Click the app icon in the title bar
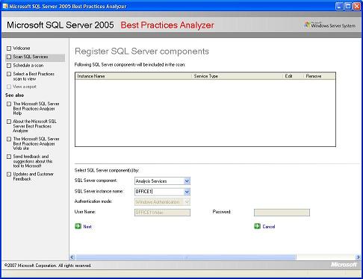Screen dimensions: 363x279 tap(5, 6)
